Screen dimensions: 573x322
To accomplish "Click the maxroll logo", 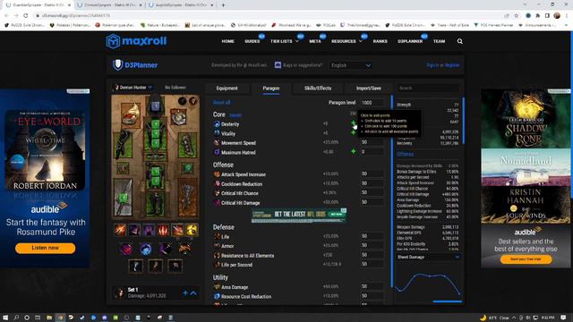I will coord(136,41).
